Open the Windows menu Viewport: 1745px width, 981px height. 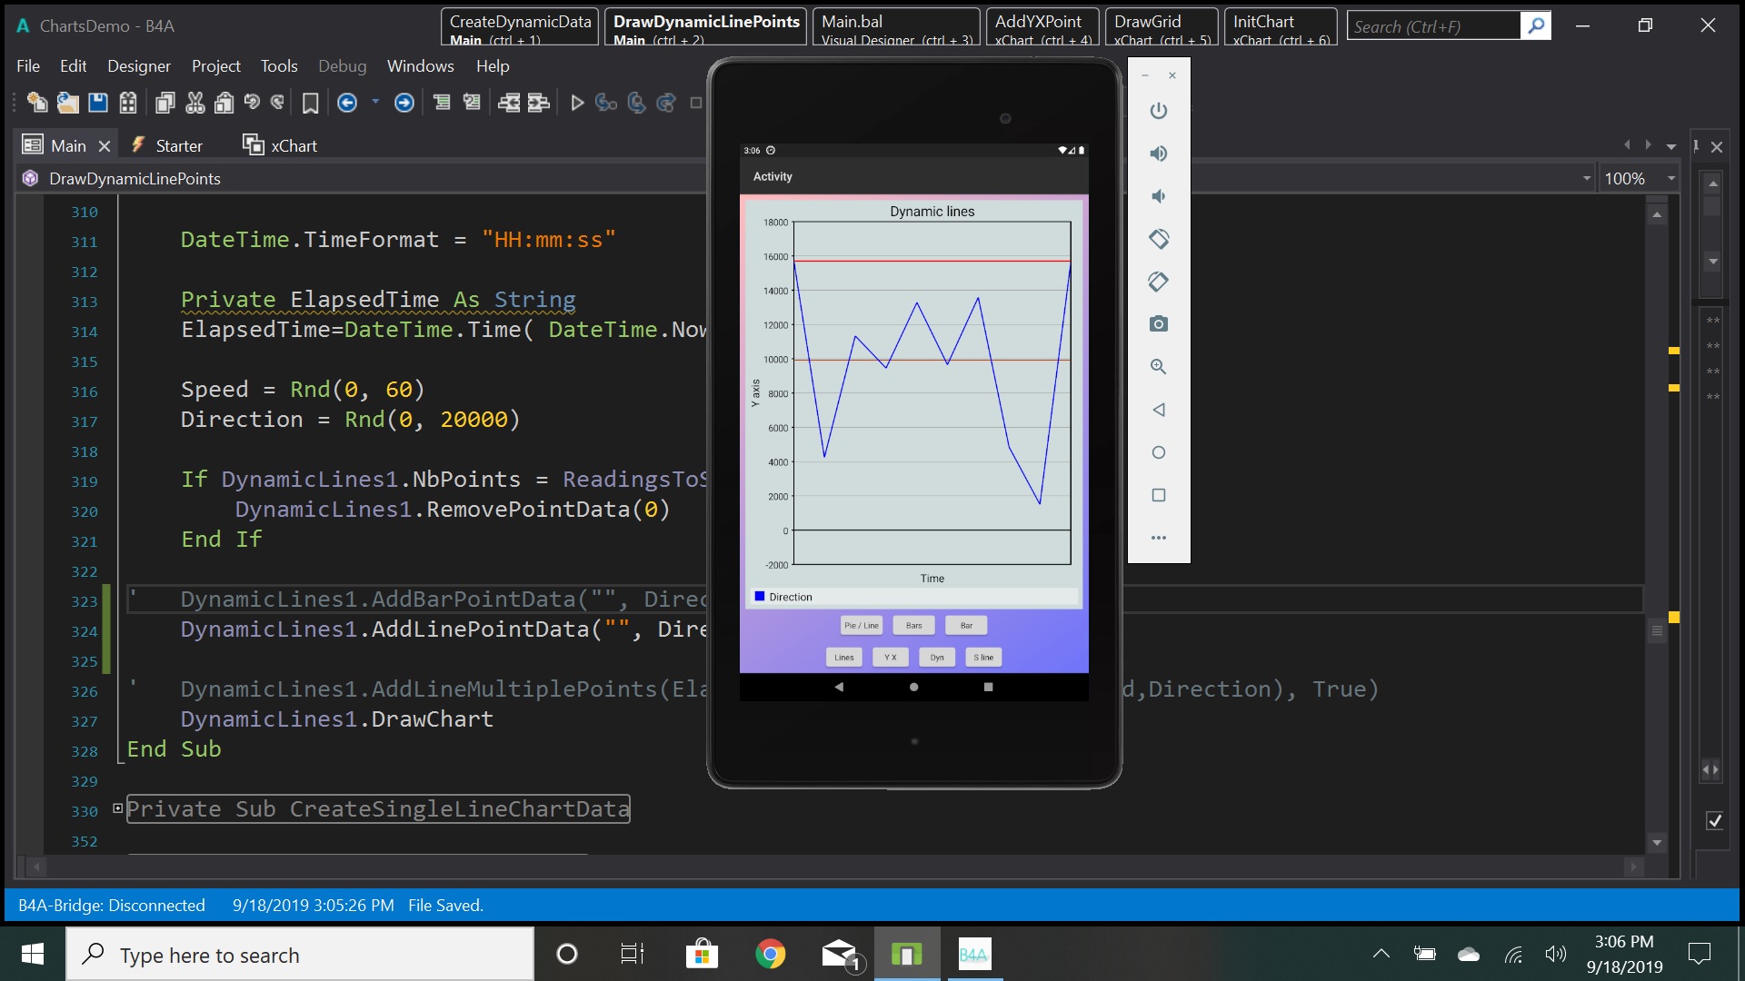[420, 66]
